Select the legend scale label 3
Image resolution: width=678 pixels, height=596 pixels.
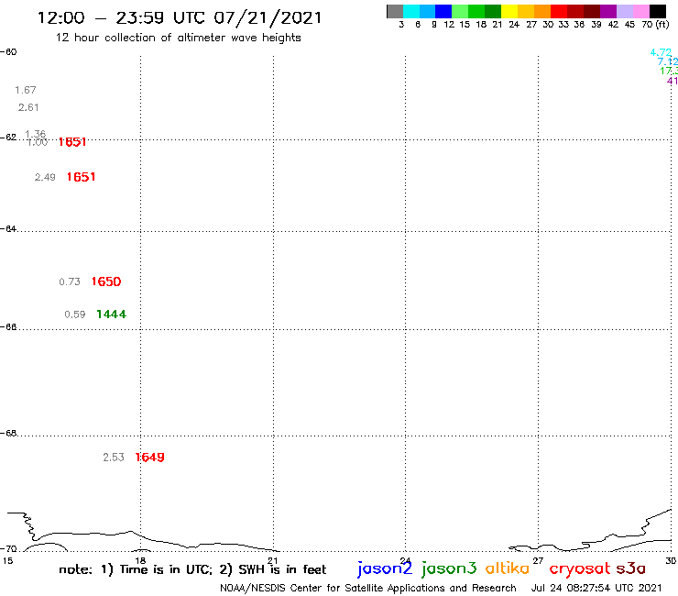[x=401, y=25]
